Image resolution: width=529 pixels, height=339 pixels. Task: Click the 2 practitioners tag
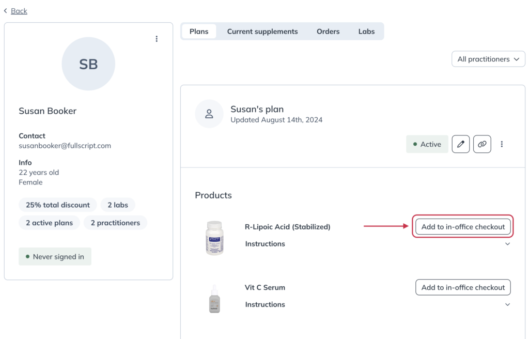pos(115,223)
